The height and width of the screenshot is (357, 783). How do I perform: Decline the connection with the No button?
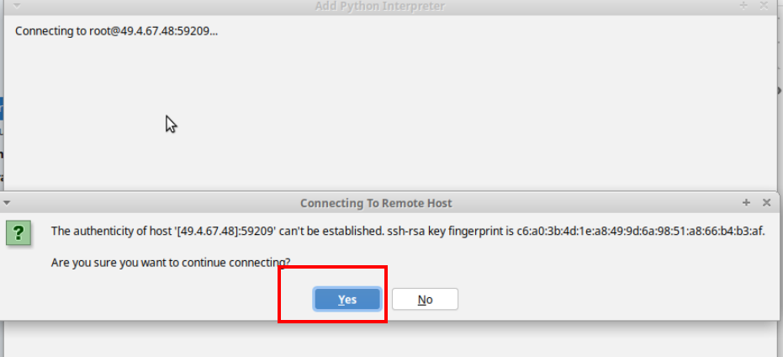[x=425, y=299]
